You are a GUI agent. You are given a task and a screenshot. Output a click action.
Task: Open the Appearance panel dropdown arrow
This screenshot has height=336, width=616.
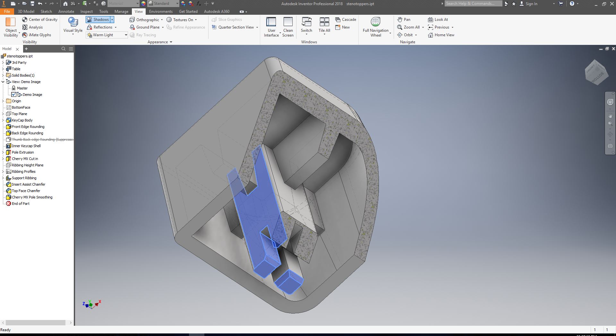point(171,42)
